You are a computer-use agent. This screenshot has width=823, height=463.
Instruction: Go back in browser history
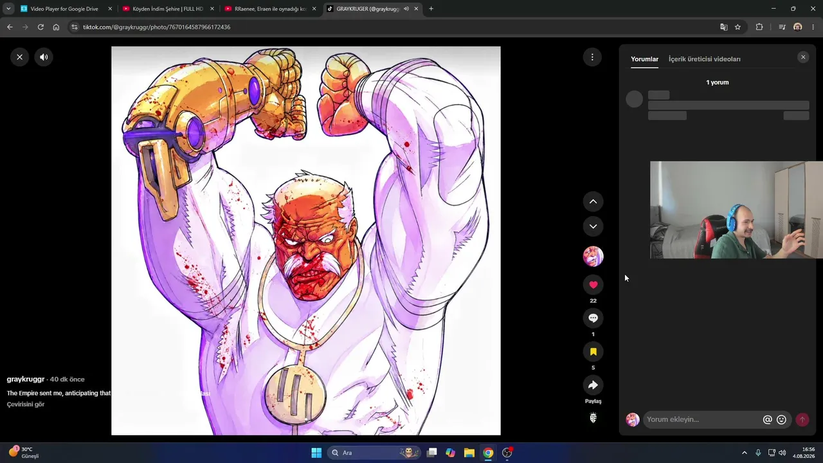(x=10, y=27)
